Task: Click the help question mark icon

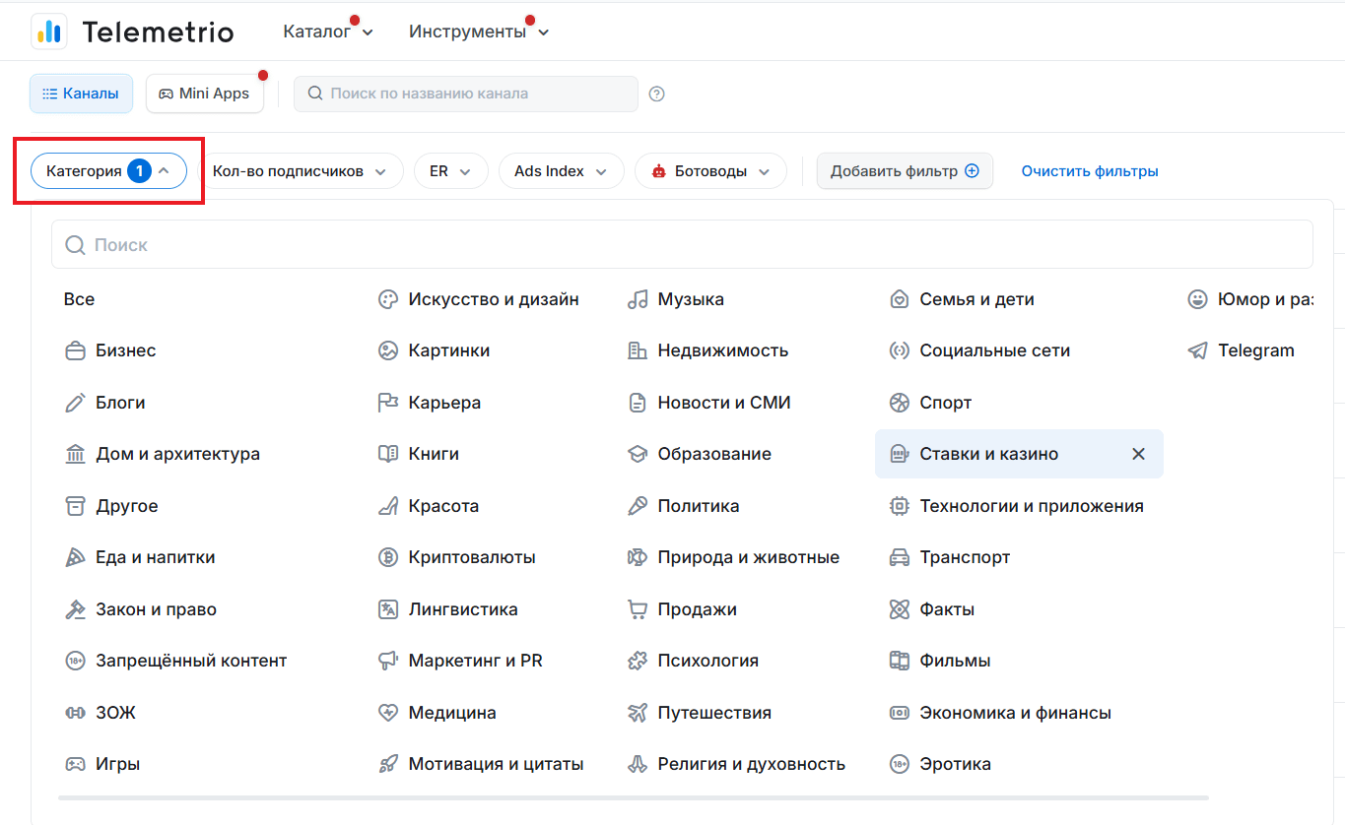Action: click(657, 95)
